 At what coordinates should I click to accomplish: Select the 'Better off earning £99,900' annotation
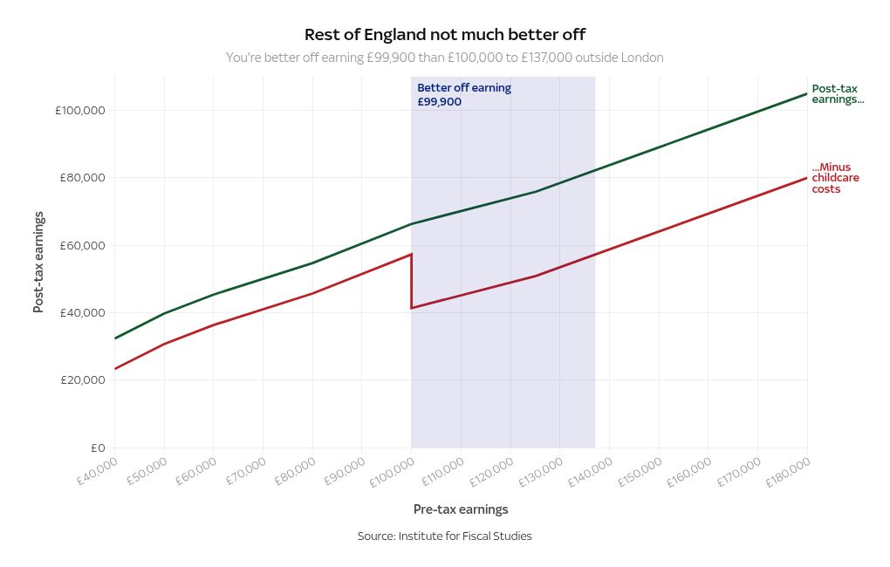click(463, 94)
